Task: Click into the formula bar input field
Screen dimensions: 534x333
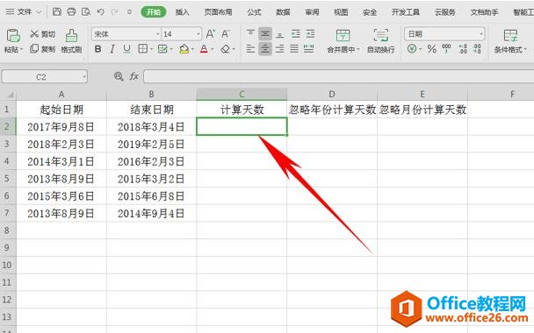Action: pyautogui.click(x=338, y=76)
